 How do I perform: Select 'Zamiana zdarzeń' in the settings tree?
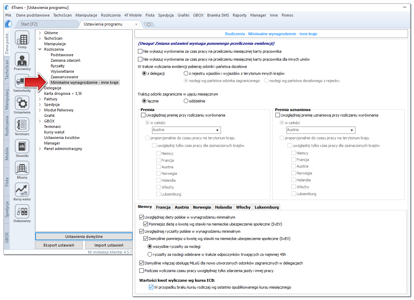point(65,60)
